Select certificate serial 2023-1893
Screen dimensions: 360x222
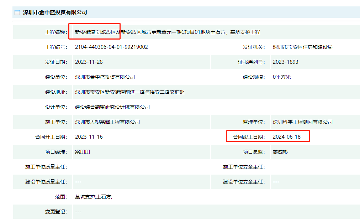point(285,62)
